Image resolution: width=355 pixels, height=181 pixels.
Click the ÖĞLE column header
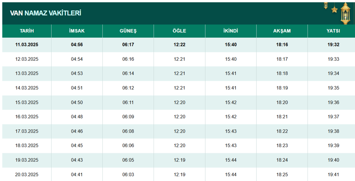point(179,31)
